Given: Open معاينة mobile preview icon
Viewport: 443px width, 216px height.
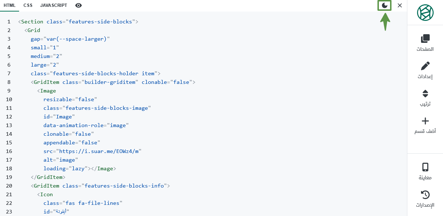Looking at the screenshot, I should pos(425,167).
